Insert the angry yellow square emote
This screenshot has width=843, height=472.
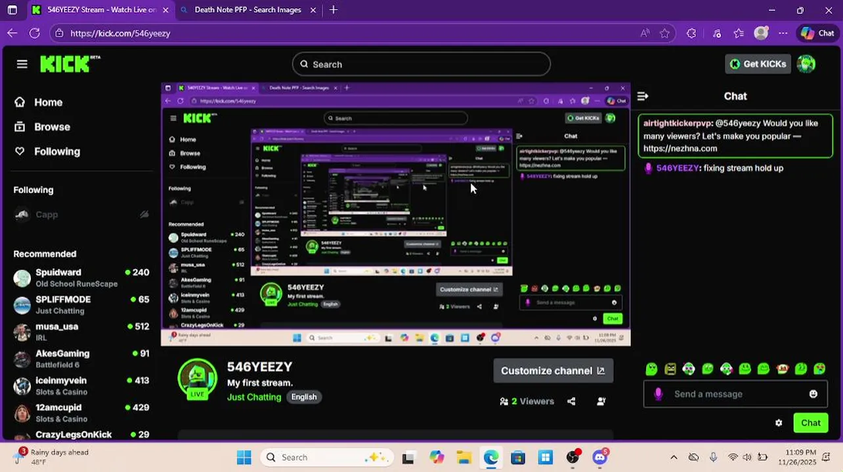[x=670, y=369]
